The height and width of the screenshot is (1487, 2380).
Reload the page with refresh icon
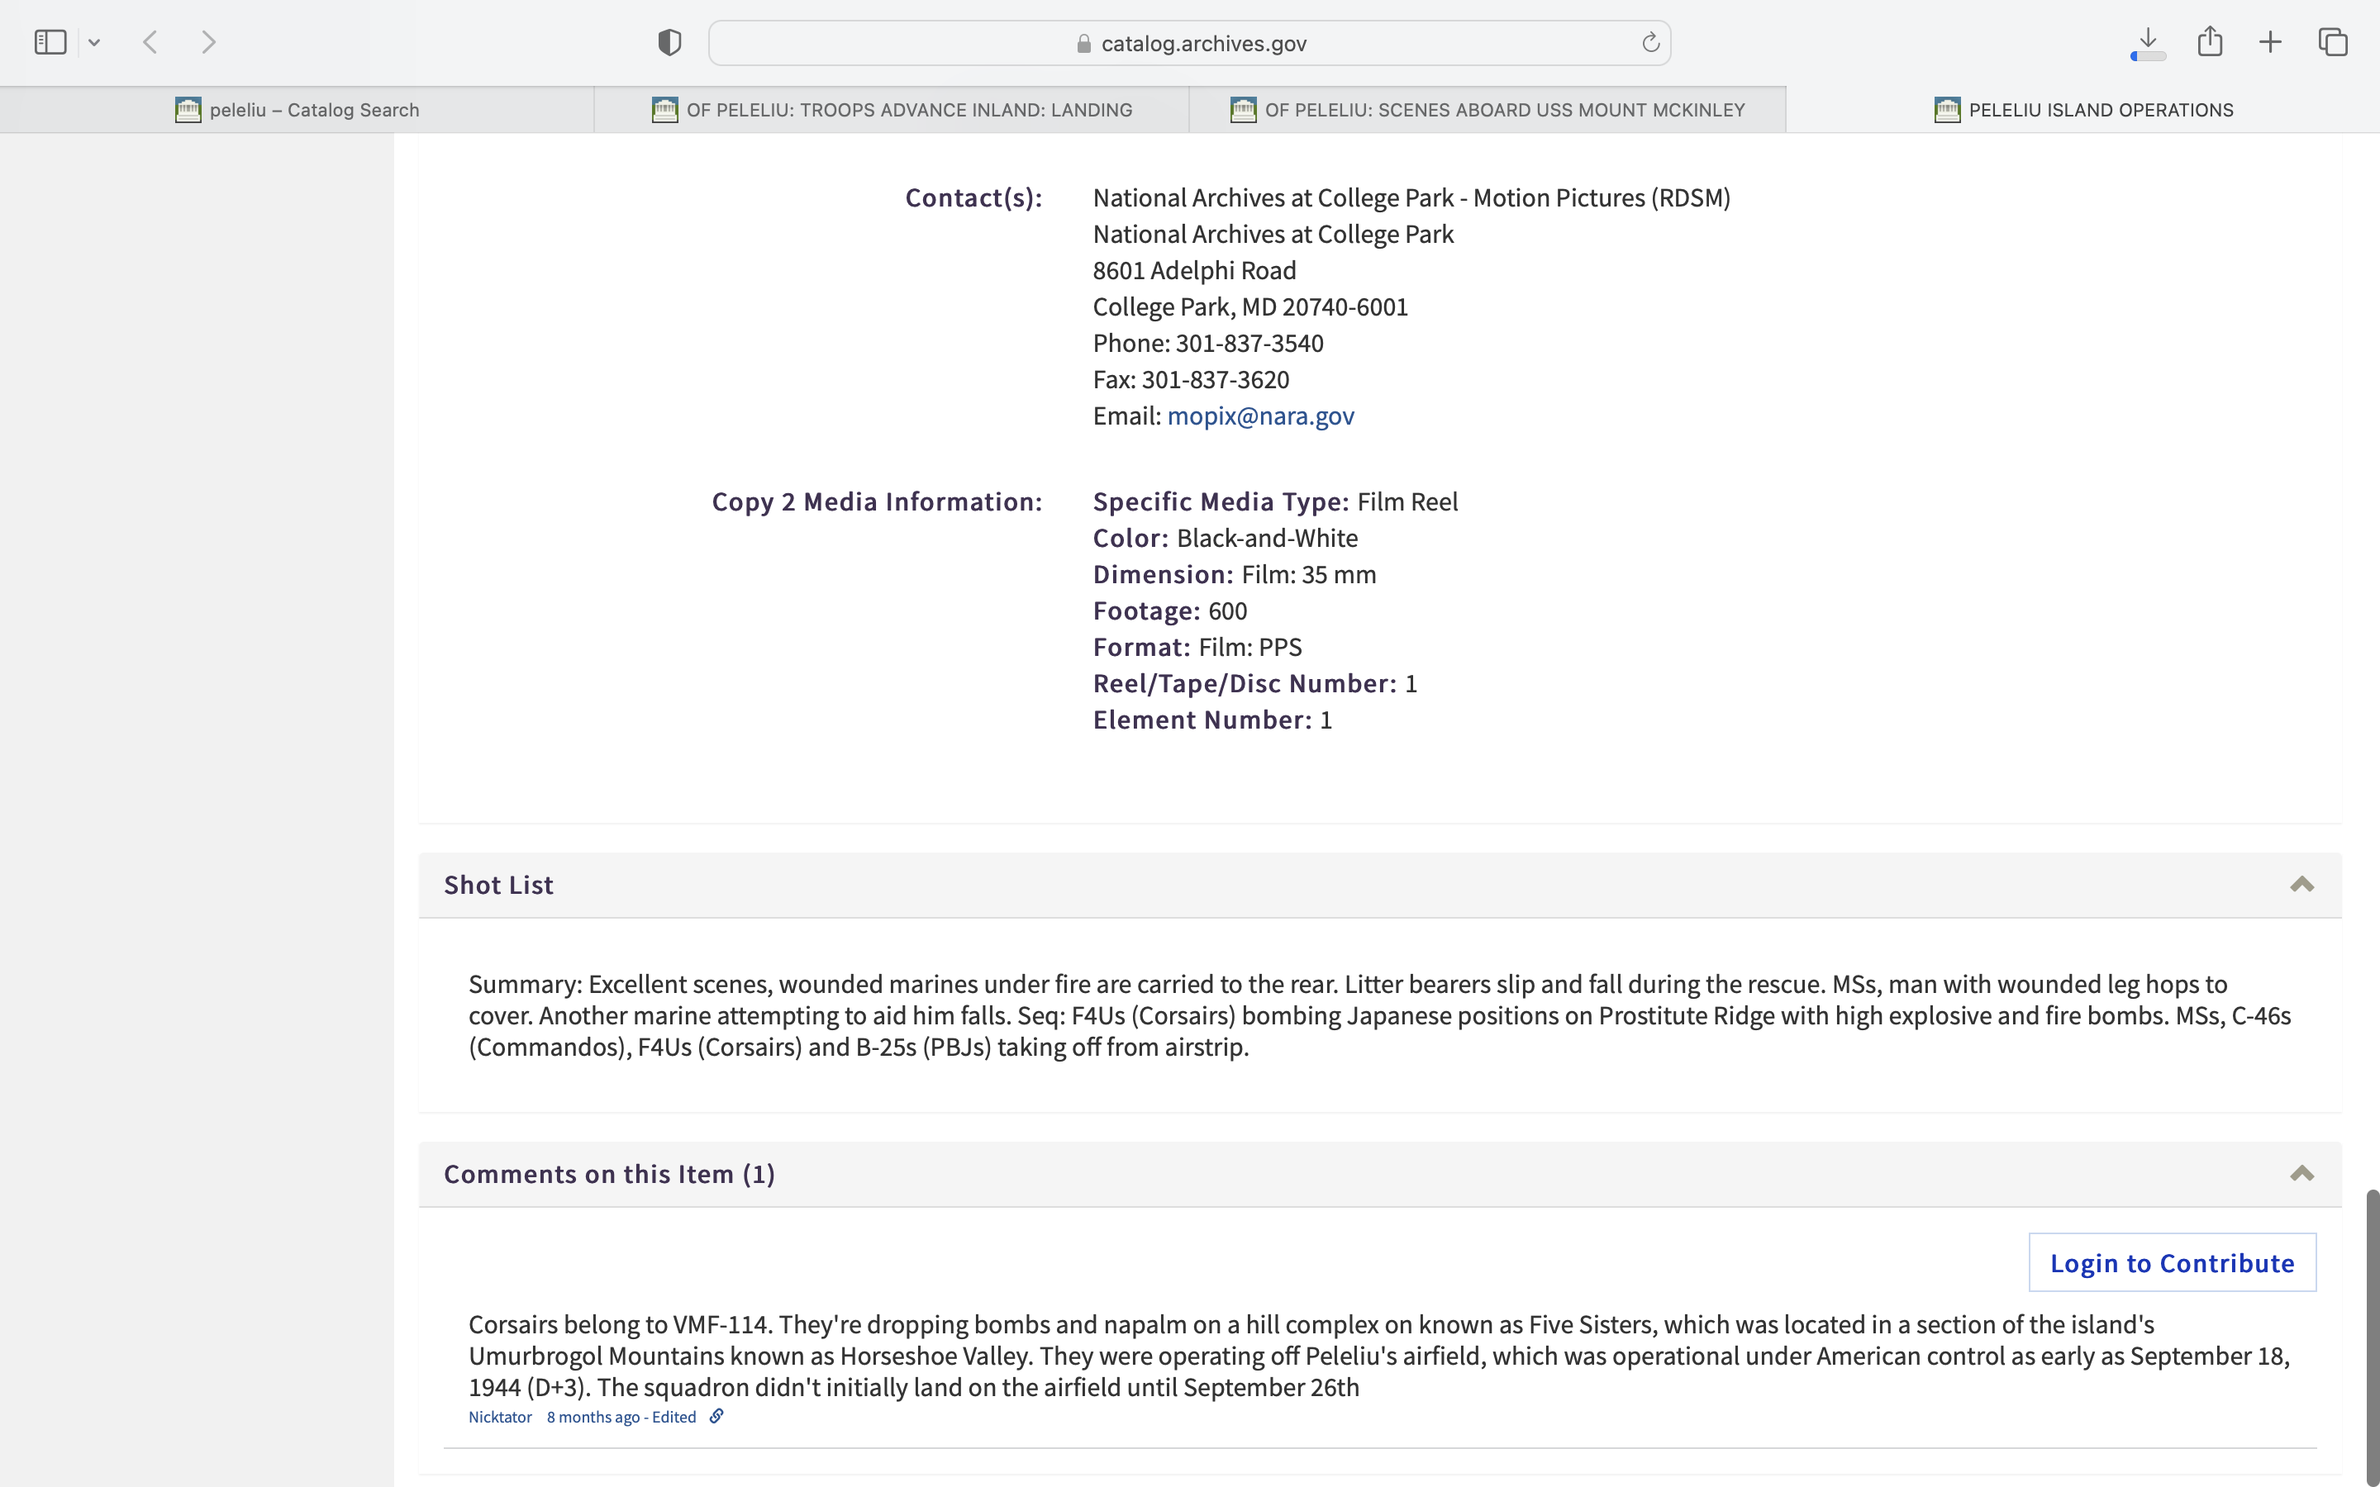tap(1650, 42)
